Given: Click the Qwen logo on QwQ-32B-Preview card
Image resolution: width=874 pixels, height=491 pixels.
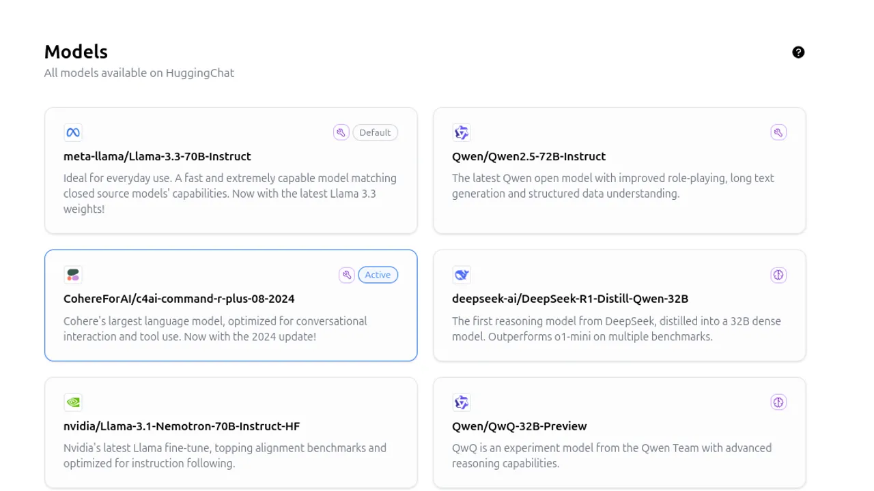Looking at the screenshot, I should [462, 402].
